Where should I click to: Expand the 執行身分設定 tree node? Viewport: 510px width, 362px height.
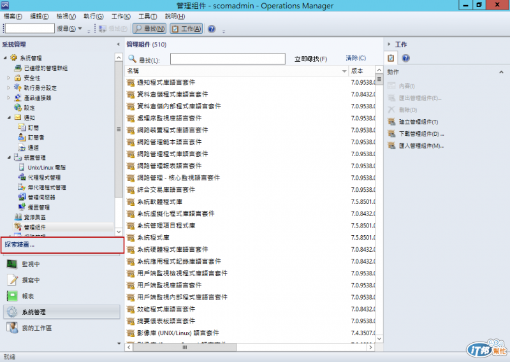click(x=9, y=88)
